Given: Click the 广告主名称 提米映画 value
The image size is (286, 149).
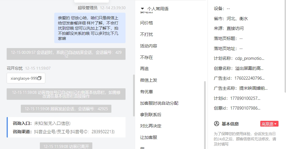Looking at the screenshot, I should point(253,88).
